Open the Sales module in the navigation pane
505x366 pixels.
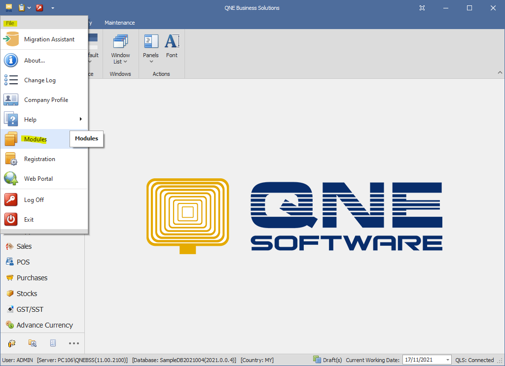[42, 246]
